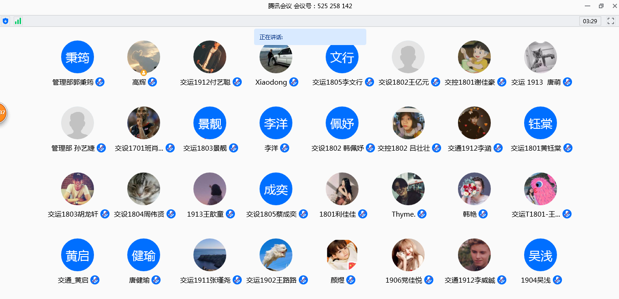Enter fullscreen mode
This screenshot has height=299, width=619.
coord(610,20)
